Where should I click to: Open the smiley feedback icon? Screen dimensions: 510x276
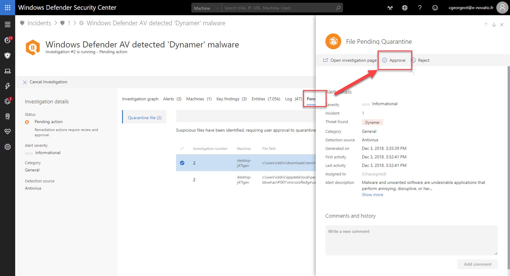pos(435,8)
